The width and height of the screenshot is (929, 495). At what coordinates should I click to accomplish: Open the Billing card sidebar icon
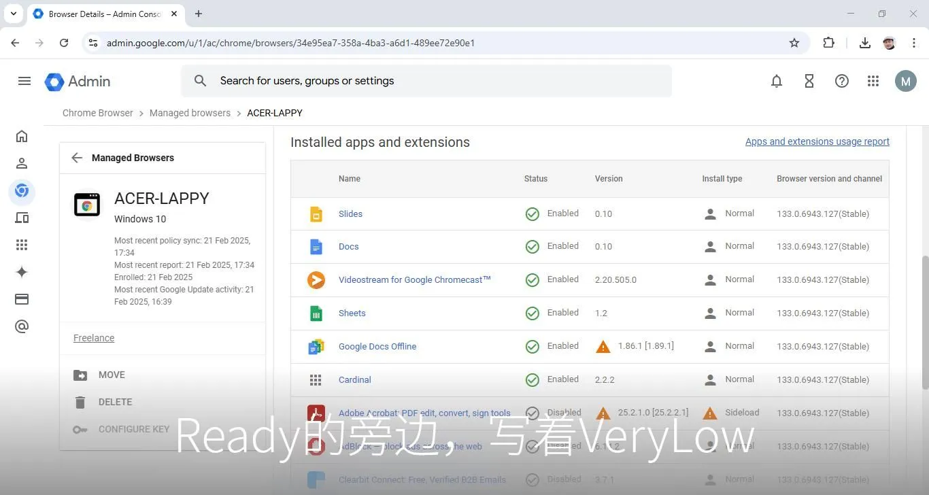pyautogui.click(x=22, y=299)
